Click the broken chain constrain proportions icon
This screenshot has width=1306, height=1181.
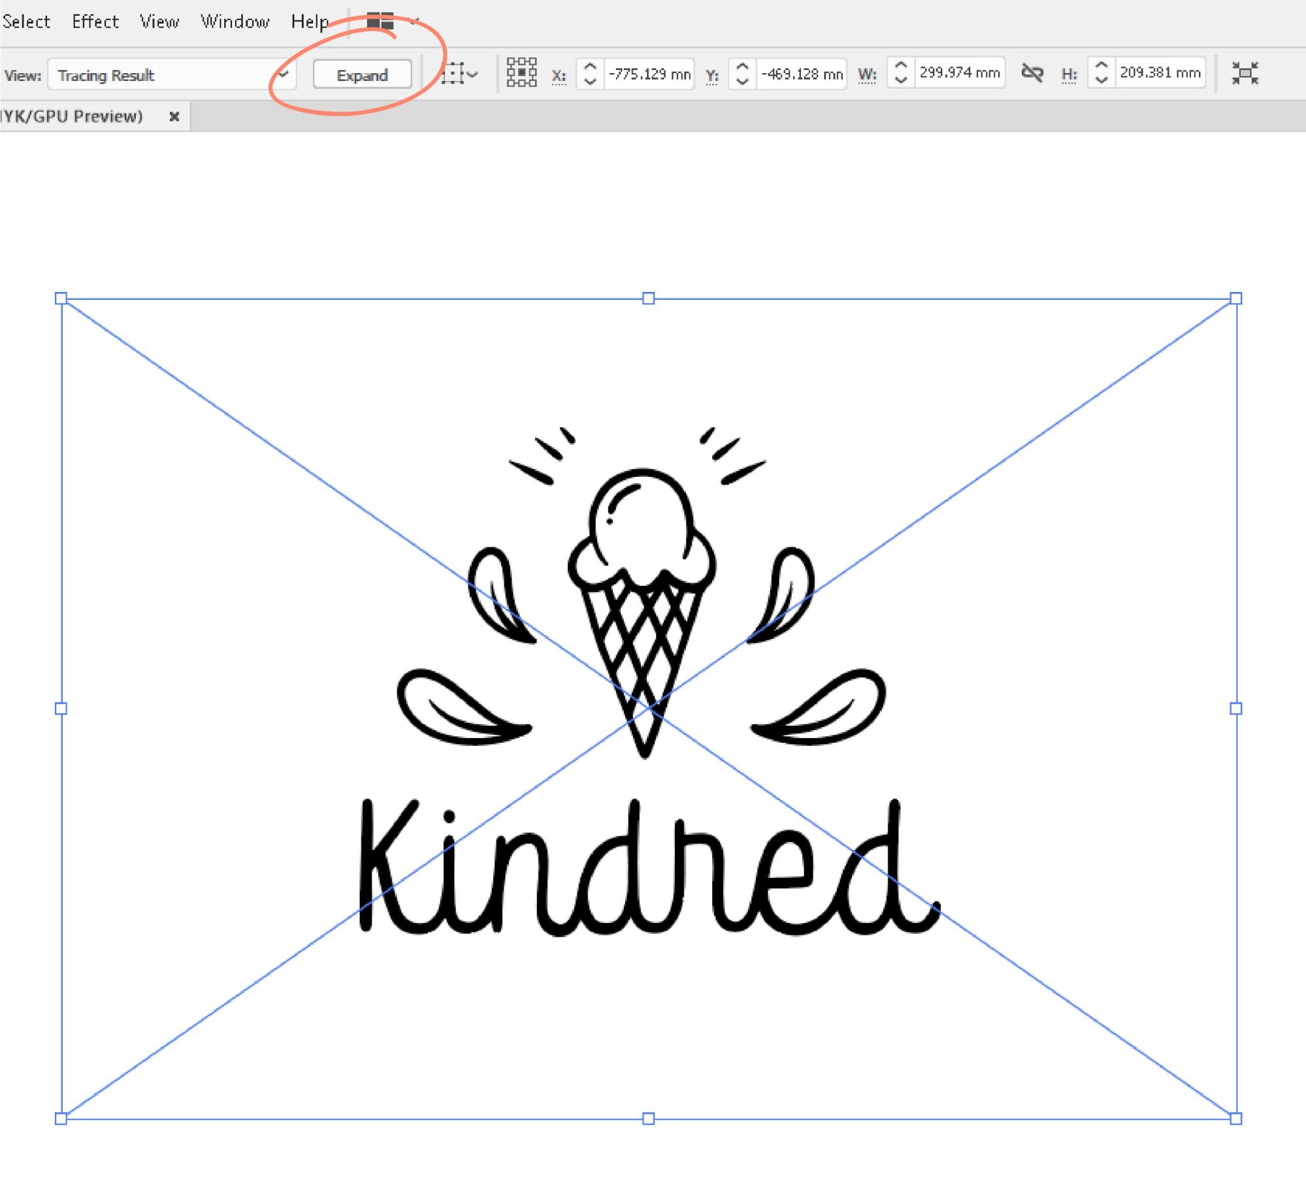click(x=1034, y=73)
